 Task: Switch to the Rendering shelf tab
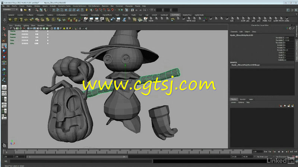[x=95, y=15]
